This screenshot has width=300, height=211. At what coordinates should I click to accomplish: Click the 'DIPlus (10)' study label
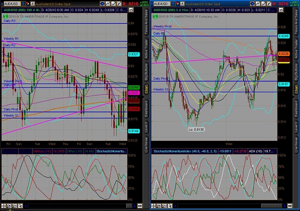74,151
